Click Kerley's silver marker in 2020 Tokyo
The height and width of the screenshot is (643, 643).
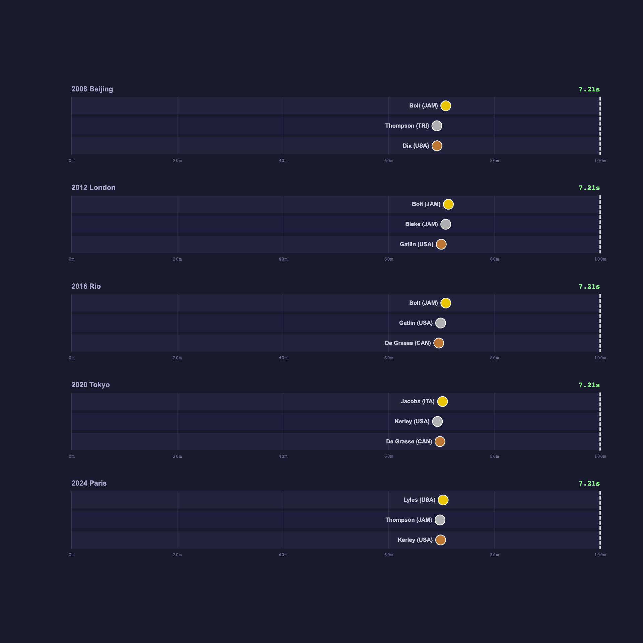(x=437, y=422)
